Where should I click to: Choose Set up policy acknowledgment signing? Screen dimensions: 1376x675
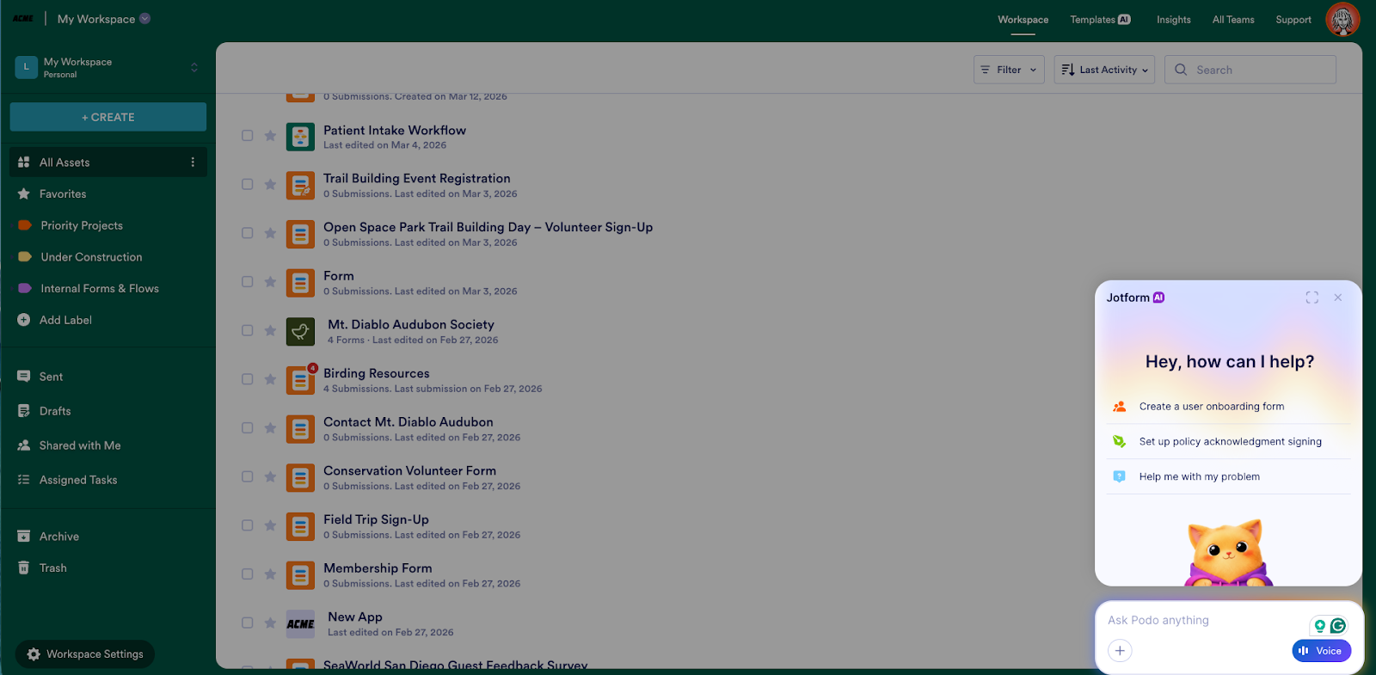[x=1228, y=442]
